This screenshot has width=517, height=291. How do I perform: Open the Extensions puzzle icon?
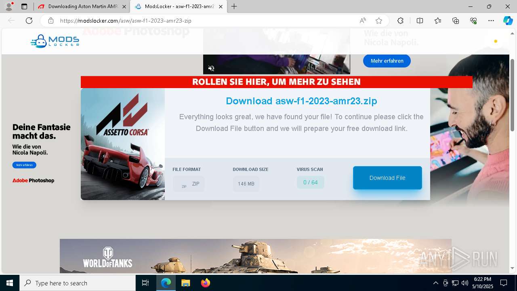[400, 21]
